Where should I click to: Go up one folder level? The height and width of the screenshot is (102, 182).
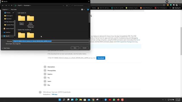(12, 5)
